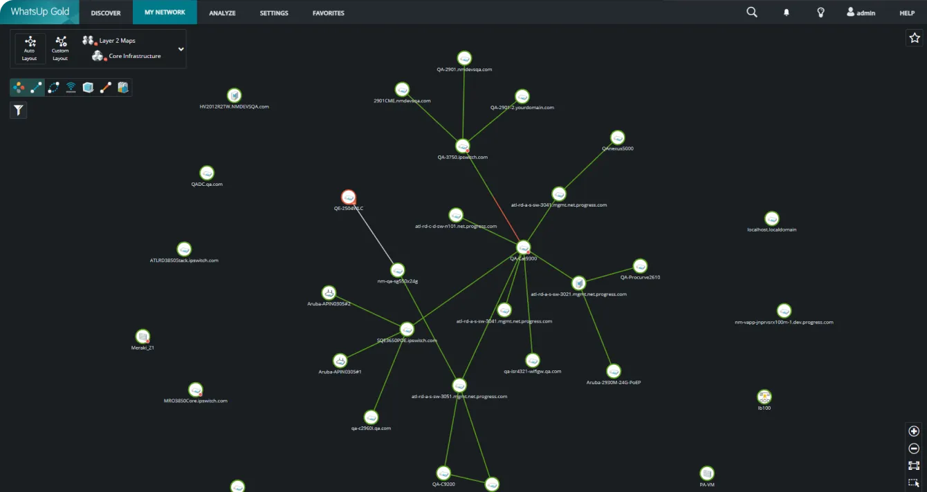
Task: Toggle the last overlay icon with colored bars
Action: point(123,88)
